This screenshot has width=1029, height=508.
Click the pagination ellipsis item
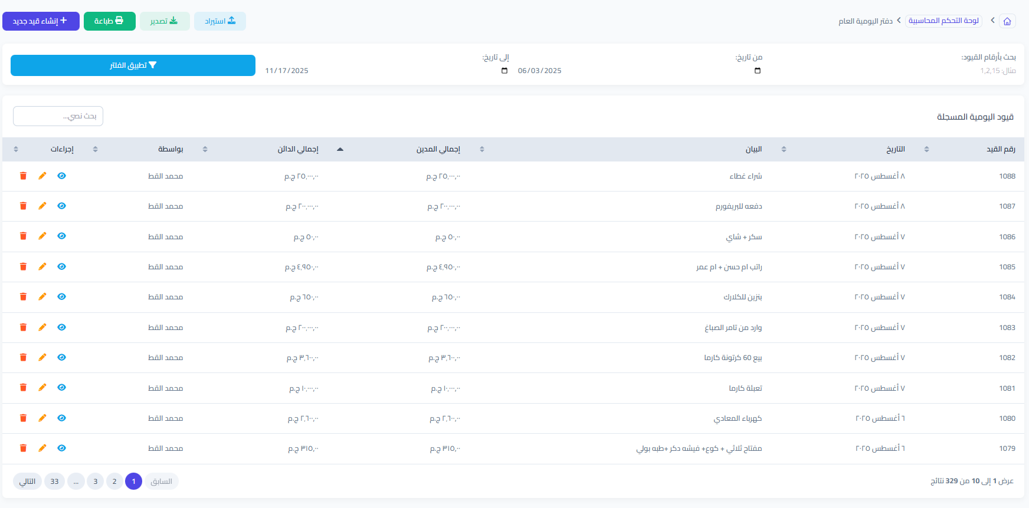pyautogui.click(x=76, y=481)
